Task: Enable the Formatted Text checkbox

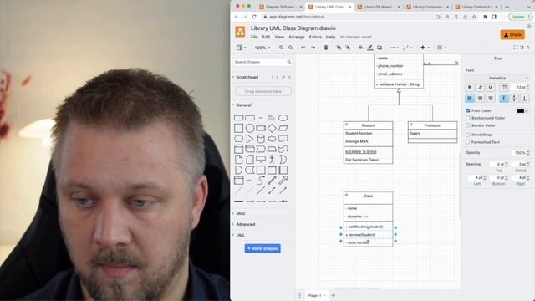Action: coord(468,142)
